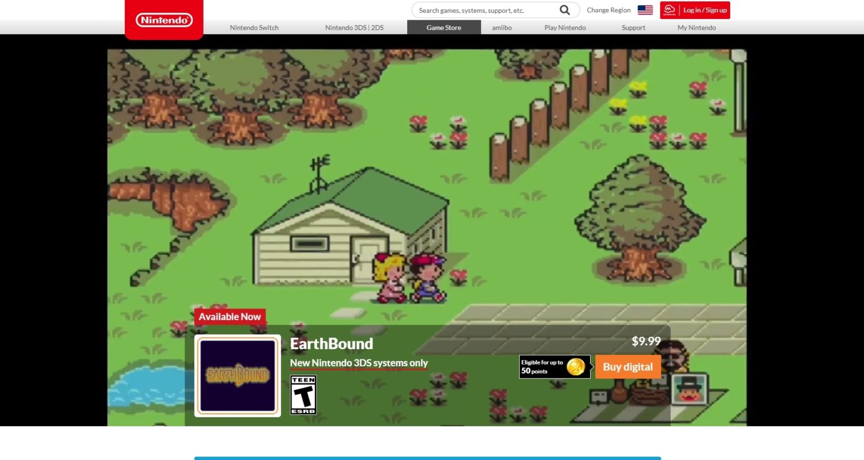Click the Nintendo logo

(164, 20)
